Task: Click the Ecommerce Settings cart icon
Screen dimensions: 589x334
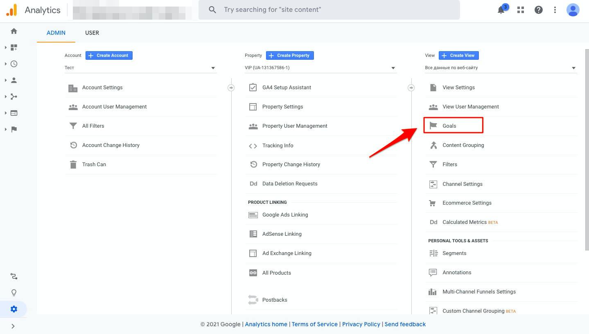Action: pyautogui.click(x=433, y=203)
